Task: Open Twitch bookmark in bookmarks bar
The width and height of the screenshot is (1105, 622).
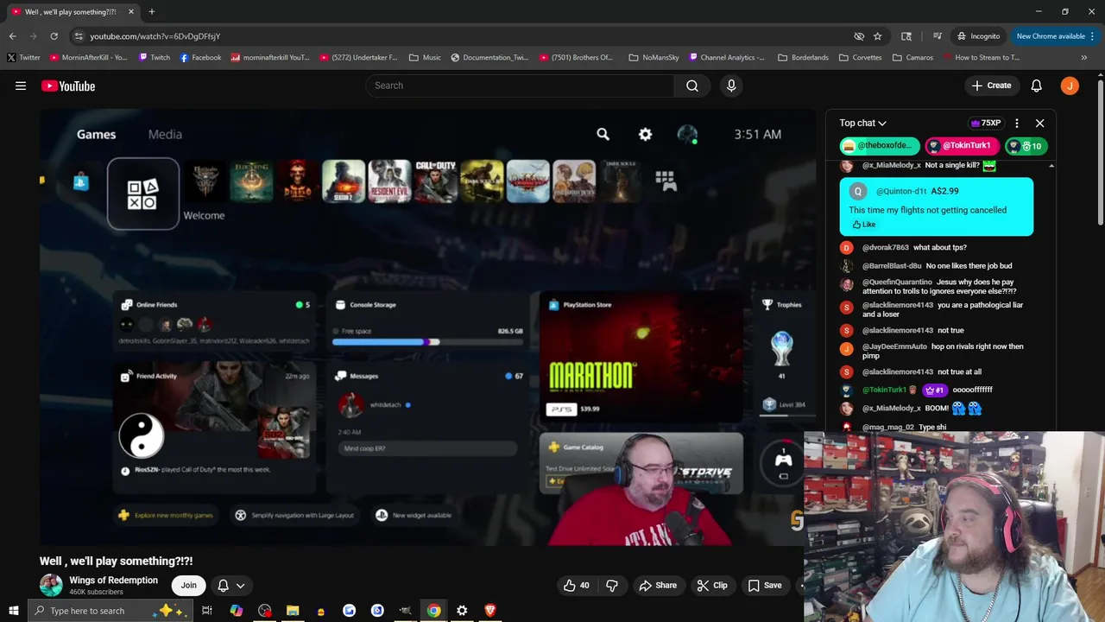Action: 154,58
